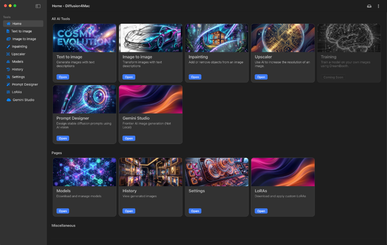Click 'View generated images' description
Image resolution: width=387 pixels, height=245 pixels.
pyautogui.click(x=140, y=196)
